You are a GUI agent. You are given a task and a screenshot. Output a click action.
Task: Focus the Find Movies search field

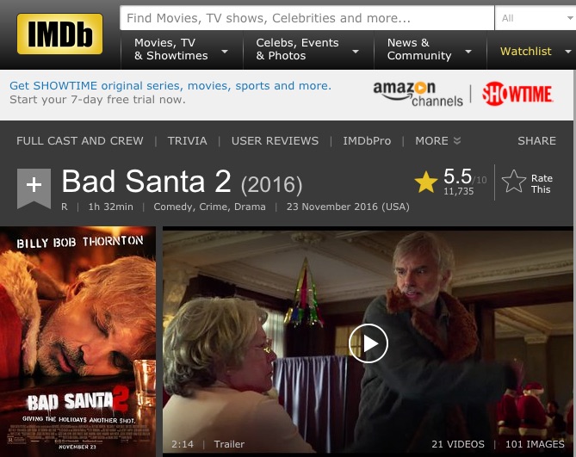[307, 18]
